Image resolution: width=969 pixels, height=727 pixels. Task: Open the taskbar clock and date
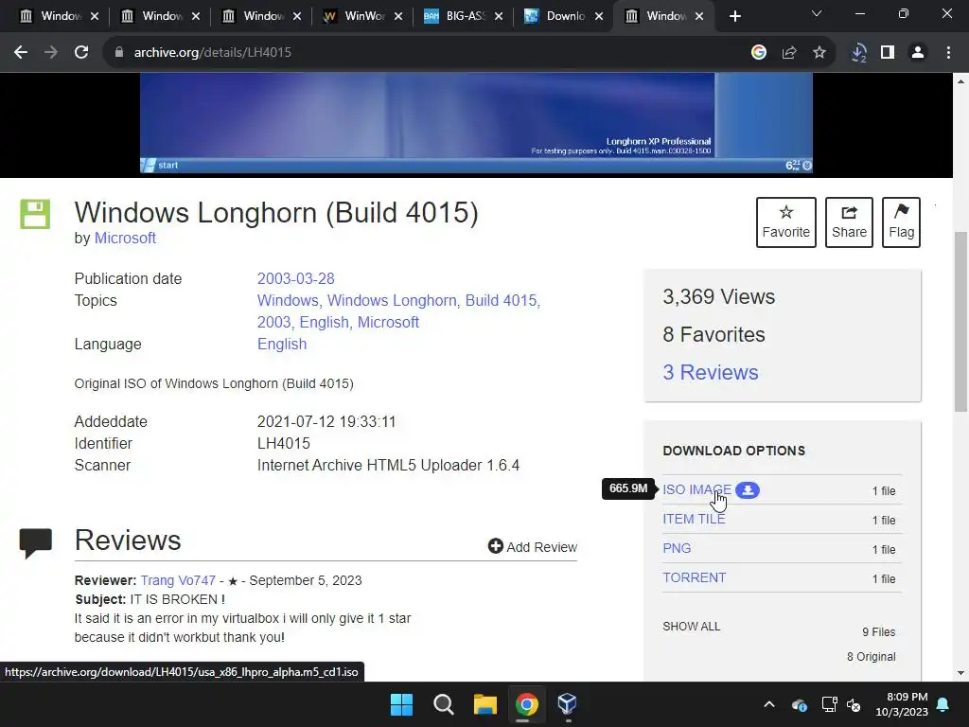[x=902, y=704]
